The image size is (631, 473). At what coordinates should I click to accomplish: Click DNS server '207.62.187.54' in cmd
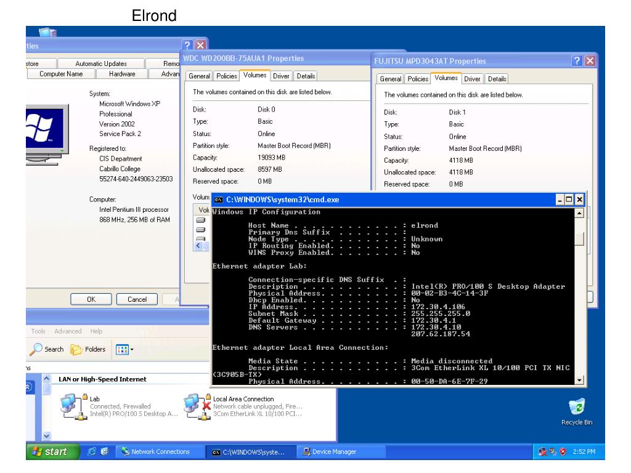point(440,334)
